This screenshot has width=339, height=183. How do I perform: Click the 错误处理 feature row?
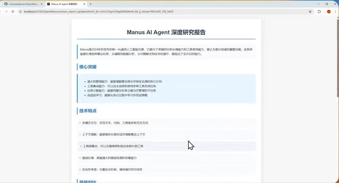166,158
